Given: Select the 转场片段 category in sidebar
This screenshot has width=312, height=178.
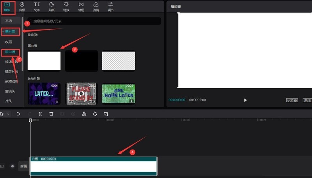Looking at the screenshot, I should pos(12,62).
